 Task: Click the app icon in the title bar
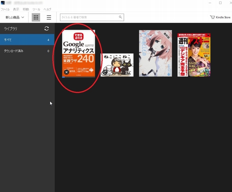point(3,3)
